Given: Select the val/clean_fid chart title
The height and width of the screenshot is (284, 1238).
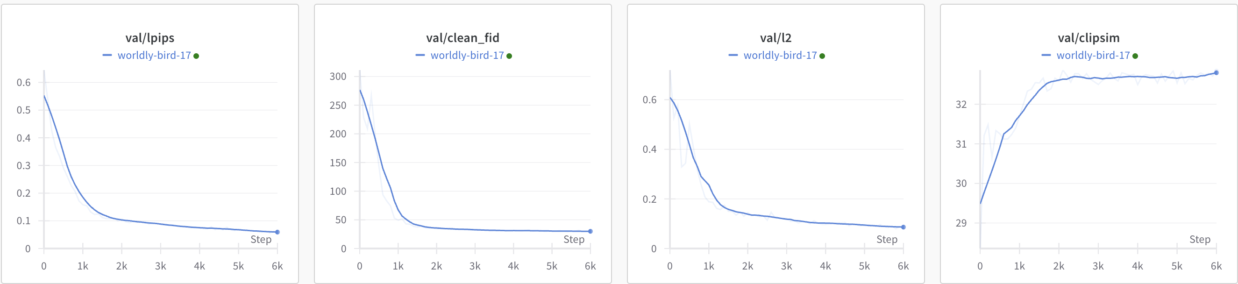Looking at the screenshot, I should click(x=463, y=38).
